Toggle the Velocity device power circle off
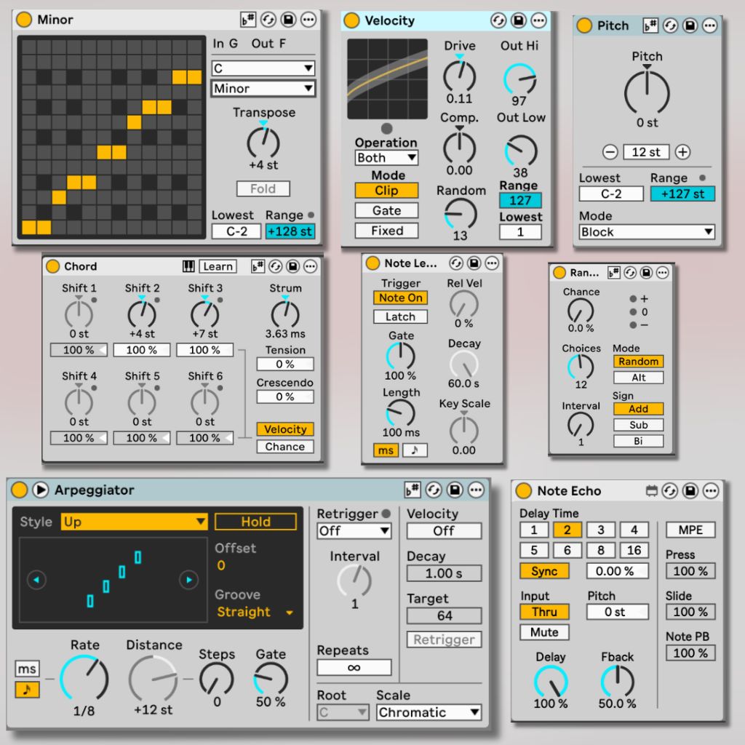The image size is (745, 745). (x=351, y=20)
